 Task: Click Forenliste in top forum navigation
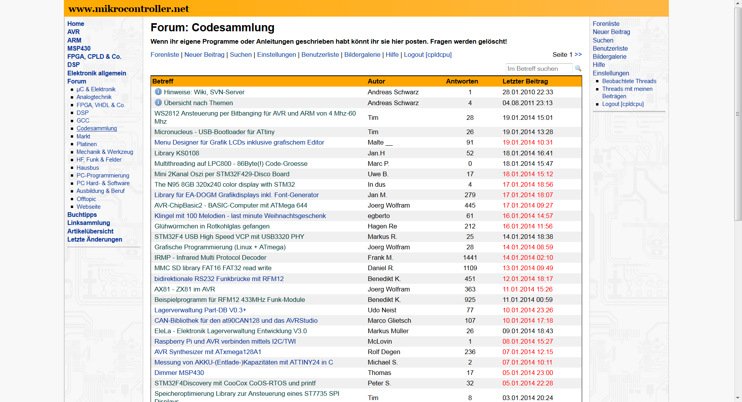165,55
